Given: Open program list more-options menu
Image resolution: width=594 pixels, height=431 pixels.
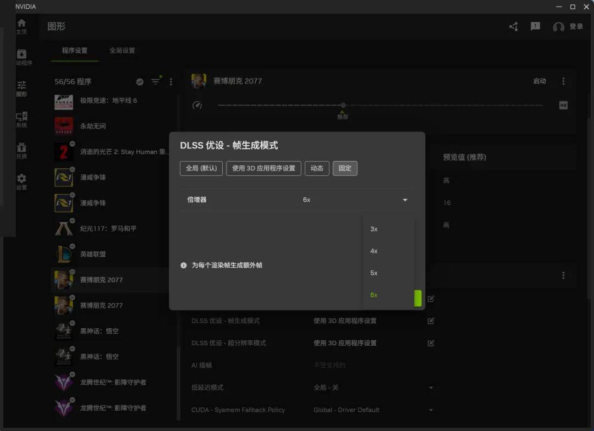Looking at the screenshot, I should click(x=171, y=82).
